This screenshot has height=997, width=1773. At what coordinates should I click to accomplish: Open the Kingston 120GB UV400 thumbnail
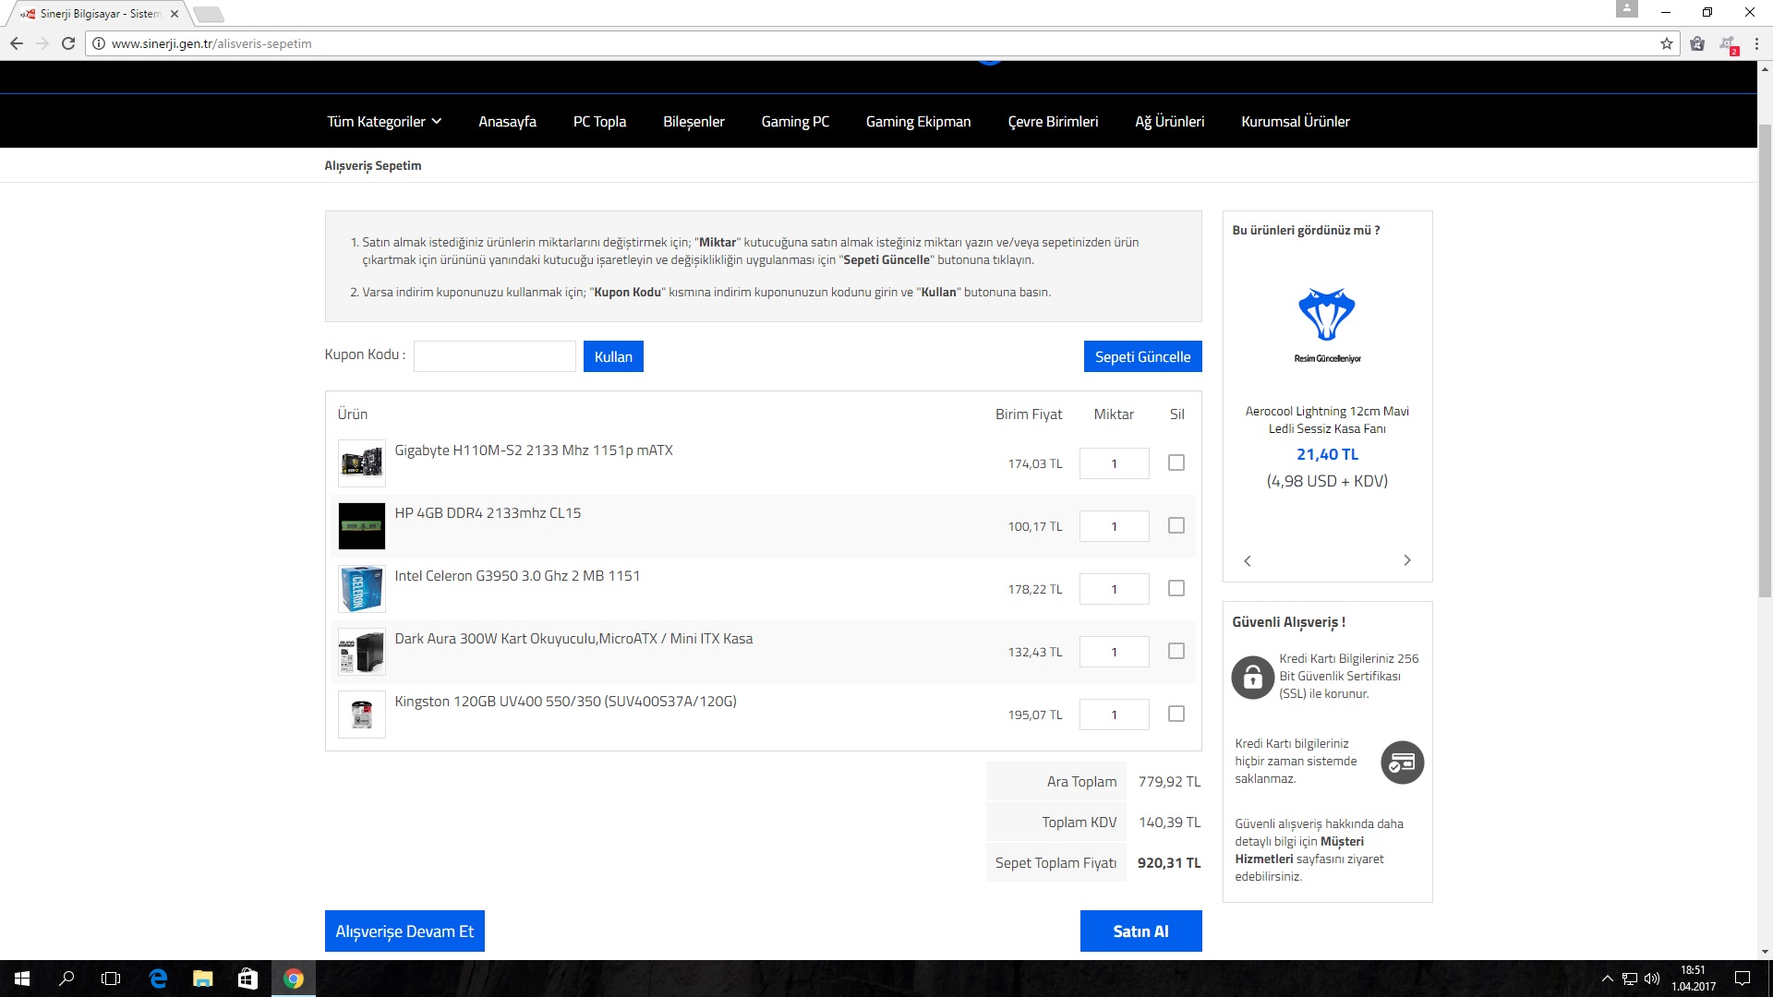tap(362, 714)
